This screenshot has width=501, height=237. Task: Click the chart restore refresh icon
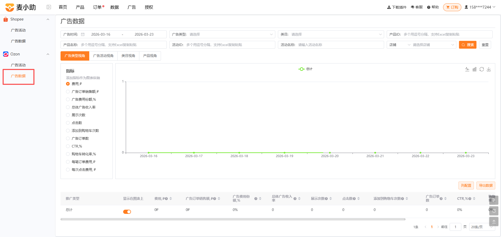coord(482,69)
